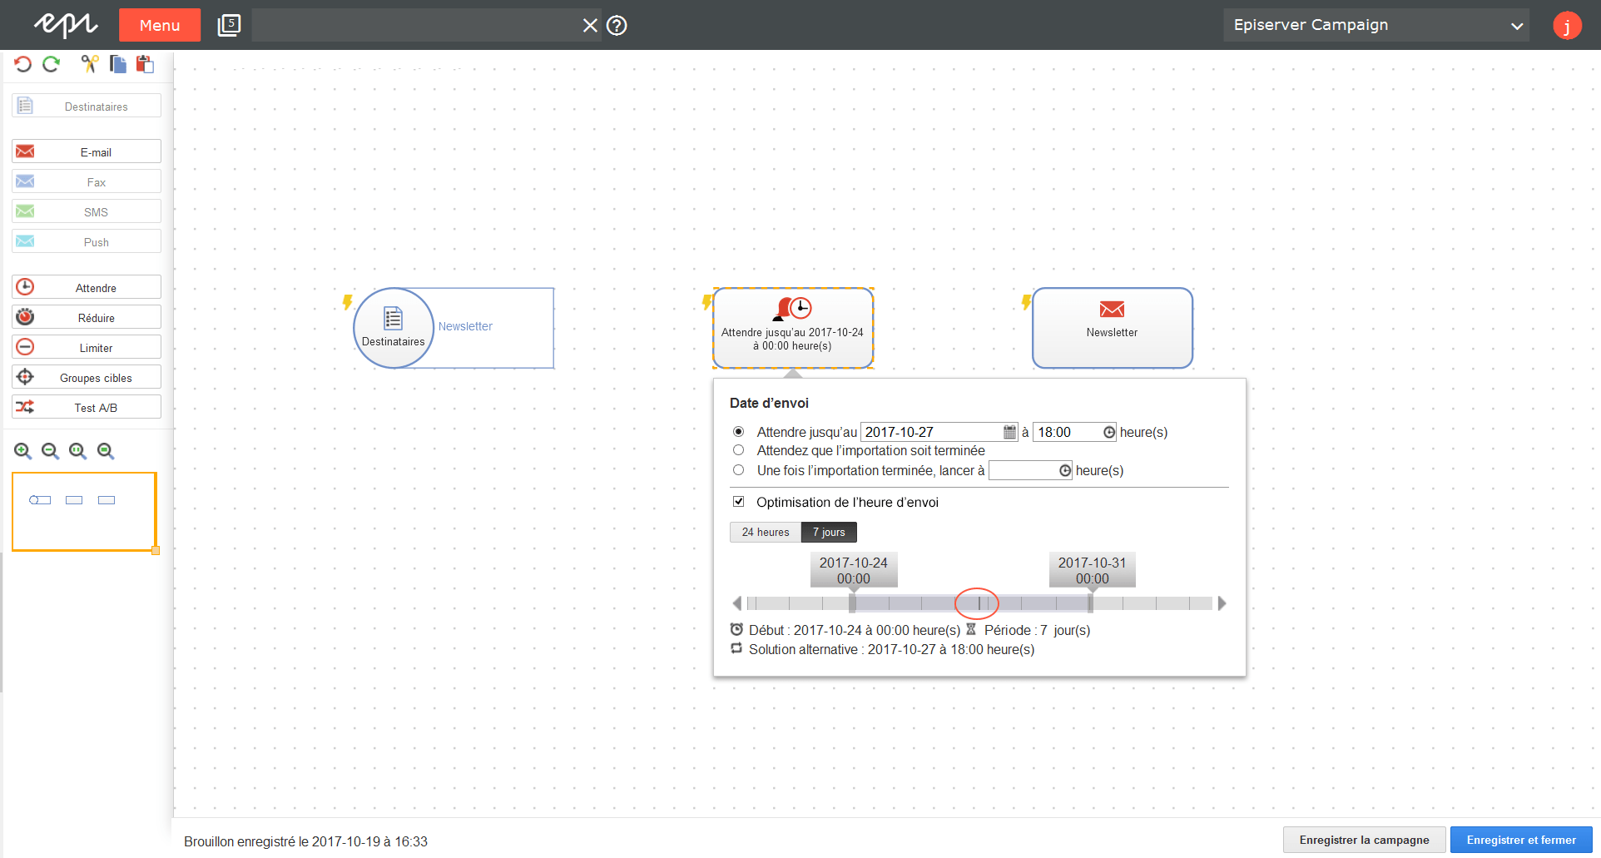Screen dimensions: 1601x858
Task: Click the 2017-10-24 start timeline handle
Action: [x=852, y=603]
